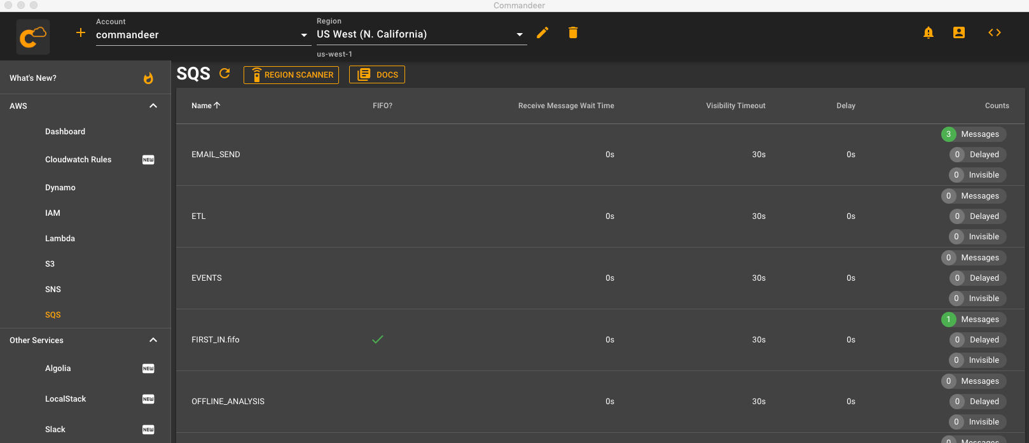Click the Invisible chip for EMAIL_SEND
The height and width of the screenshot is (443, 1029).
(977, 175)
